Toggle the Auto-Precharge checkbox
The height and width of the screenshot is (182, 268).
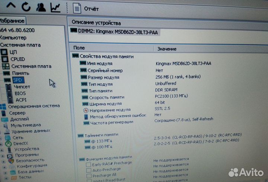(x=89, y=170)
